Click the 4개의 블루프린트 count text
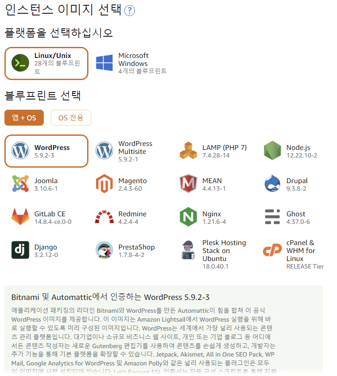This screenshot has height=376, width=337. [142, 71]
